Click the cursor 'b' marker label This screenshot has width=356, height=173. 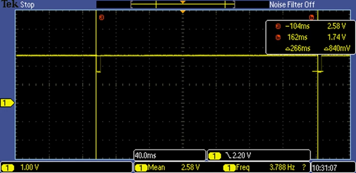pyautogui.click(x=311, y=17)
